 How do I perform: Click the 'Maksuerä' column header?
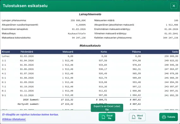coord(68,52)
